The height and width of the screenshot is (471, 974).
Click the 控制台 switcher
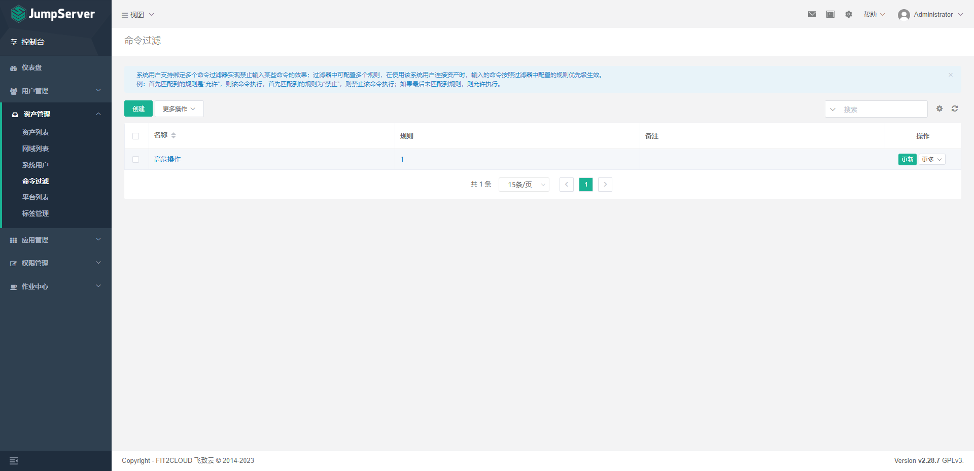[x=28, y=42]
